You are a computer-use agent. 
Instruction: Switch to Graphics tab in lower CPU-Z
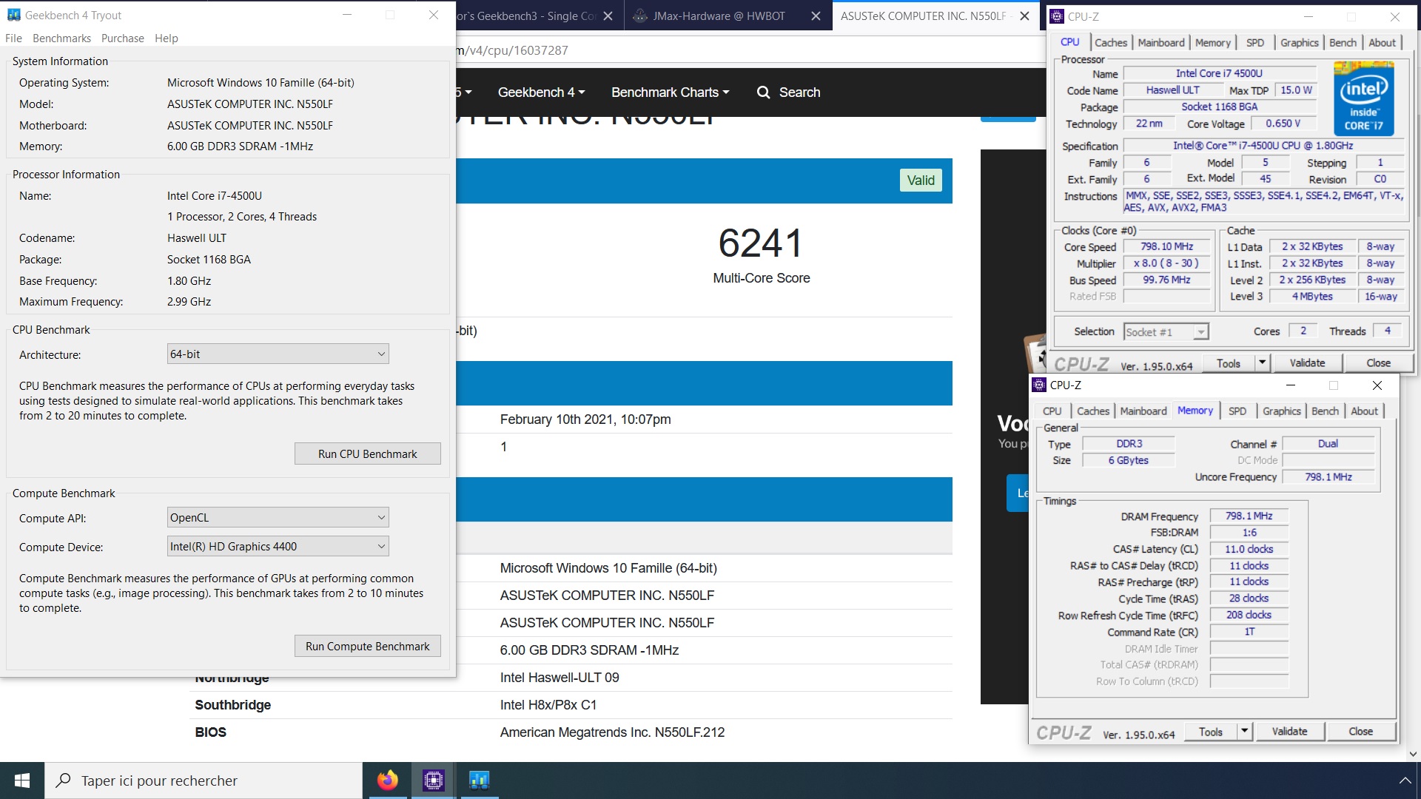tap(1282, 411)
